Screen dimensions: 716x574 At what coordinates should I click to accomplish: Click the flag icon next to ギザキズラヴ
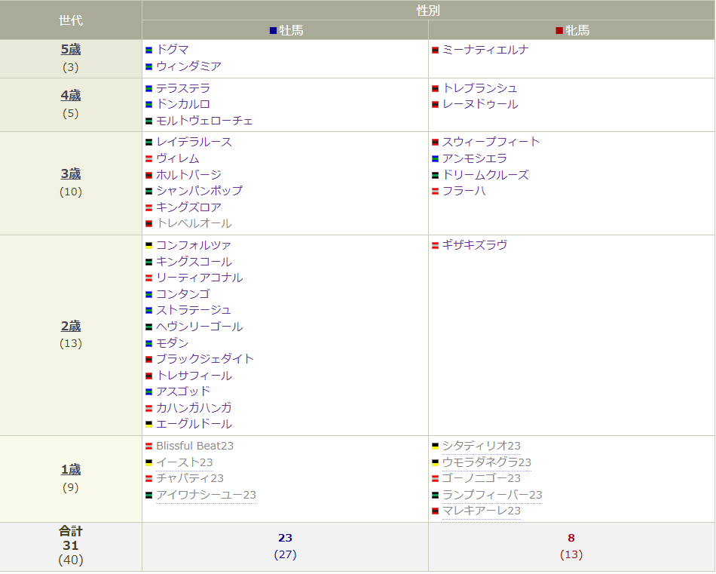(436, 245)
